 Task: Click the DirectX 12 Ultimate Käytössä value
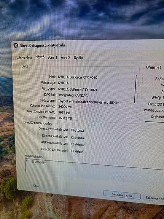pos(77,152)
